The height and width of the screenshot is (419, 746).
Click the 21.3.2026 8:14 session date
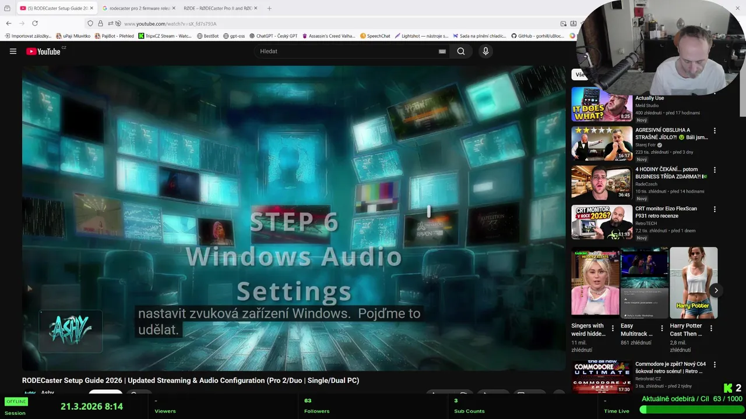click(92, 406)
